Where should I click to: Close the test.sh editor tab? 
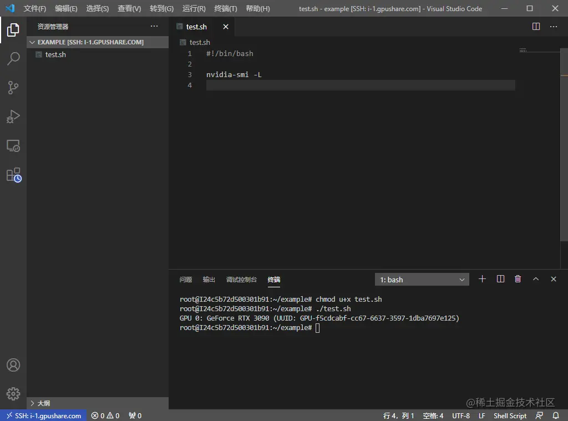226,27
